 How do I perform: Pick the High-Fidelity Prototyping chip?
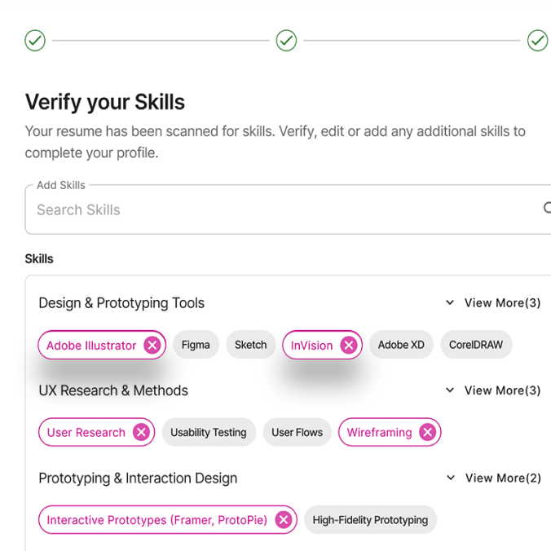(x=370, y=520)
